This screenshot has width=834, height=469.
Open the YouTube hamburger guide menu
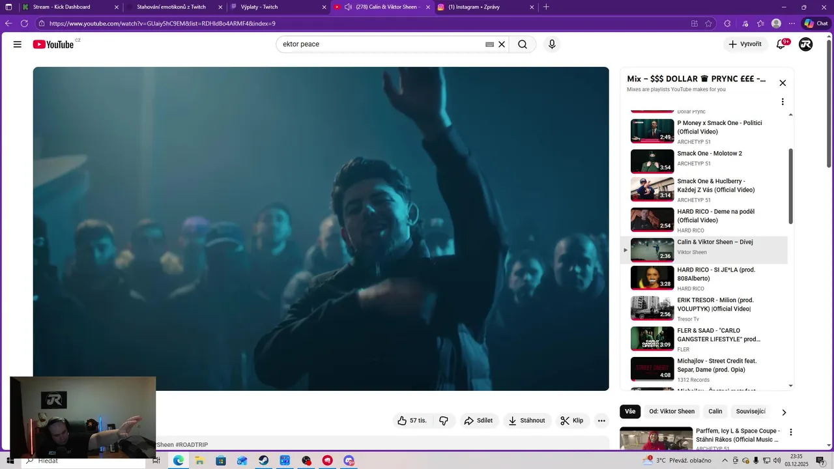tap(18, 44)
